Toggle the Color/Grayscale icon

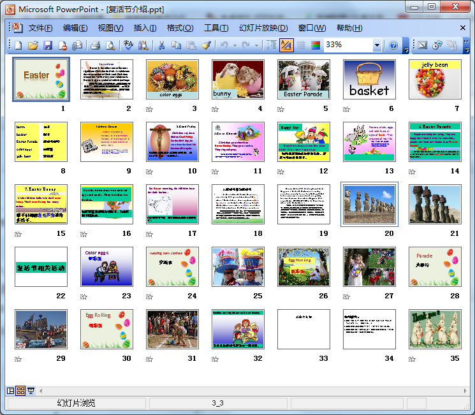316,45
